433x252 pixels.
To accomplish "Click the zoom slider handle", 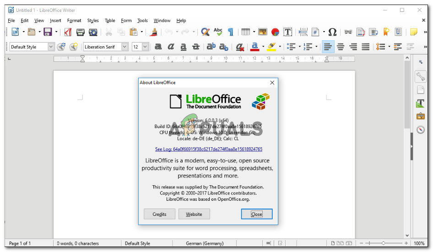I will click(x=383, y=243).
